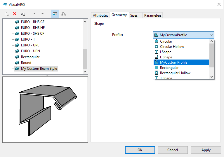224x157 pixels.
Task: Select EURO - UPN style text
Action: [x=30, y=51]
